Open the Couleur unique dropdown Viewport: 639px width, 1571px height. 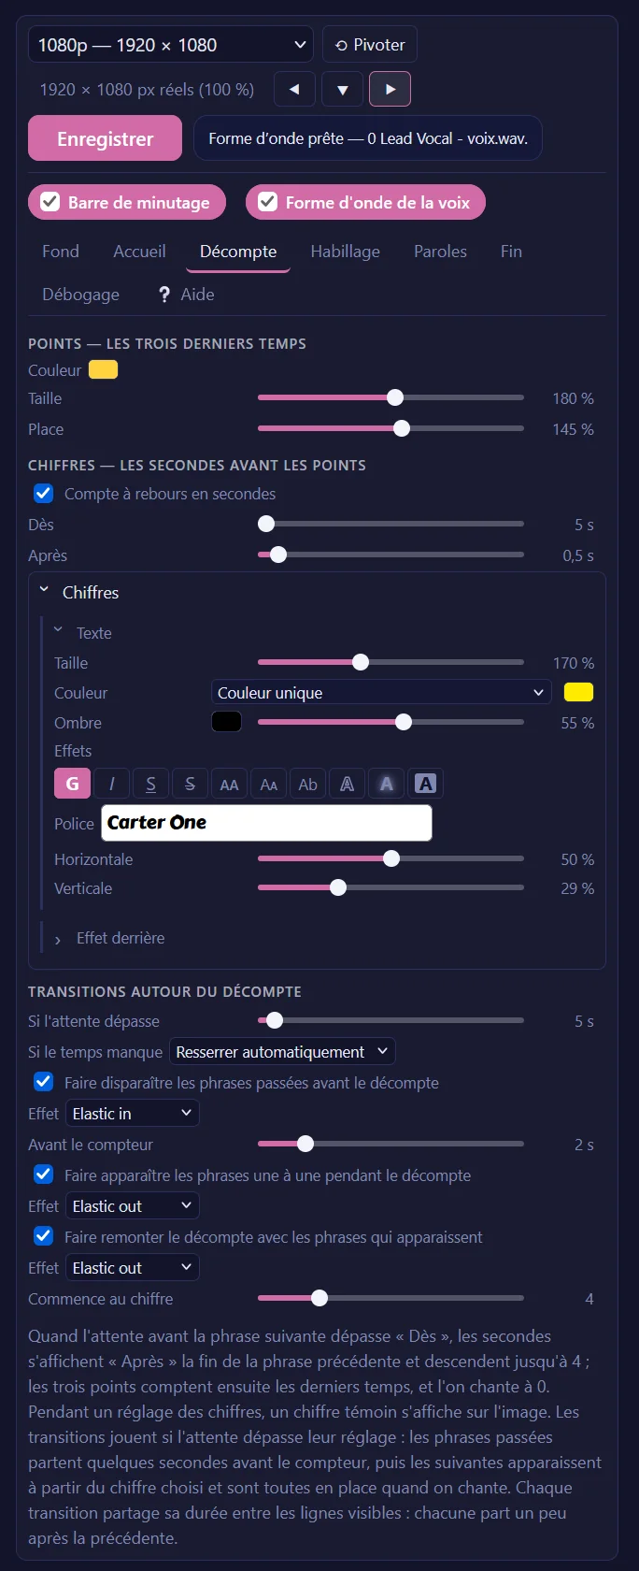point(382,692)
